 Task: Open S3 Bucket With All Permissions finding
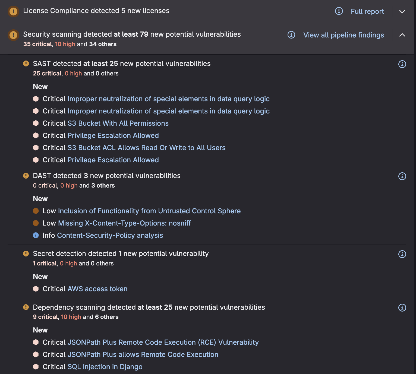coord(118,123)
